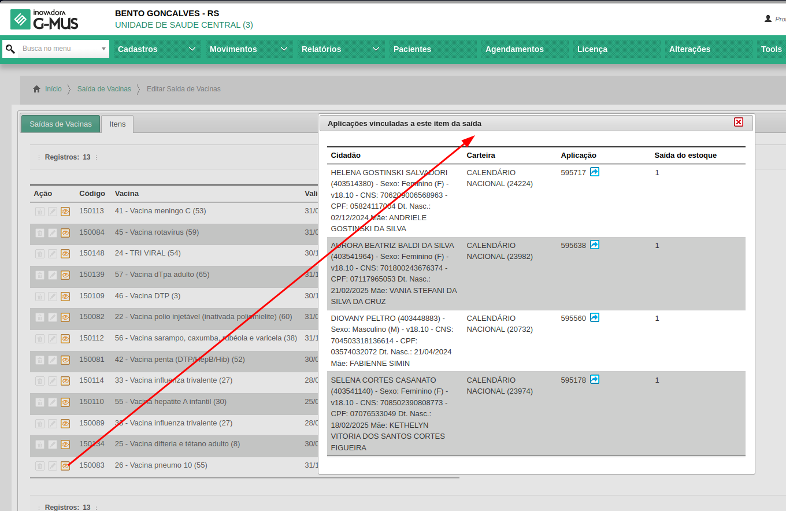Delete the TRI VIRAL (54) item
786x511 pixels.
tap(40, 254)
